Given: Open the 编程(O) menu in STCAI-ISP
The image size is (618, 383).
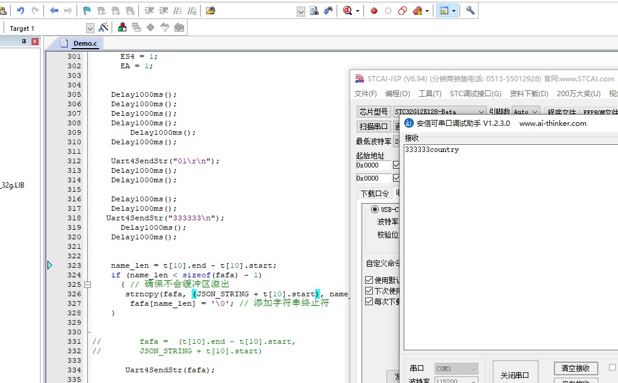Looking at the screenshot, I should pos(397,94).
